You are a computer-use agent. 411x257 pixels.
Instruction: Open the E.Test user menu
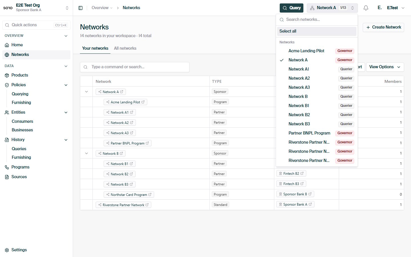pyautogui.click(x=391, y=8)
